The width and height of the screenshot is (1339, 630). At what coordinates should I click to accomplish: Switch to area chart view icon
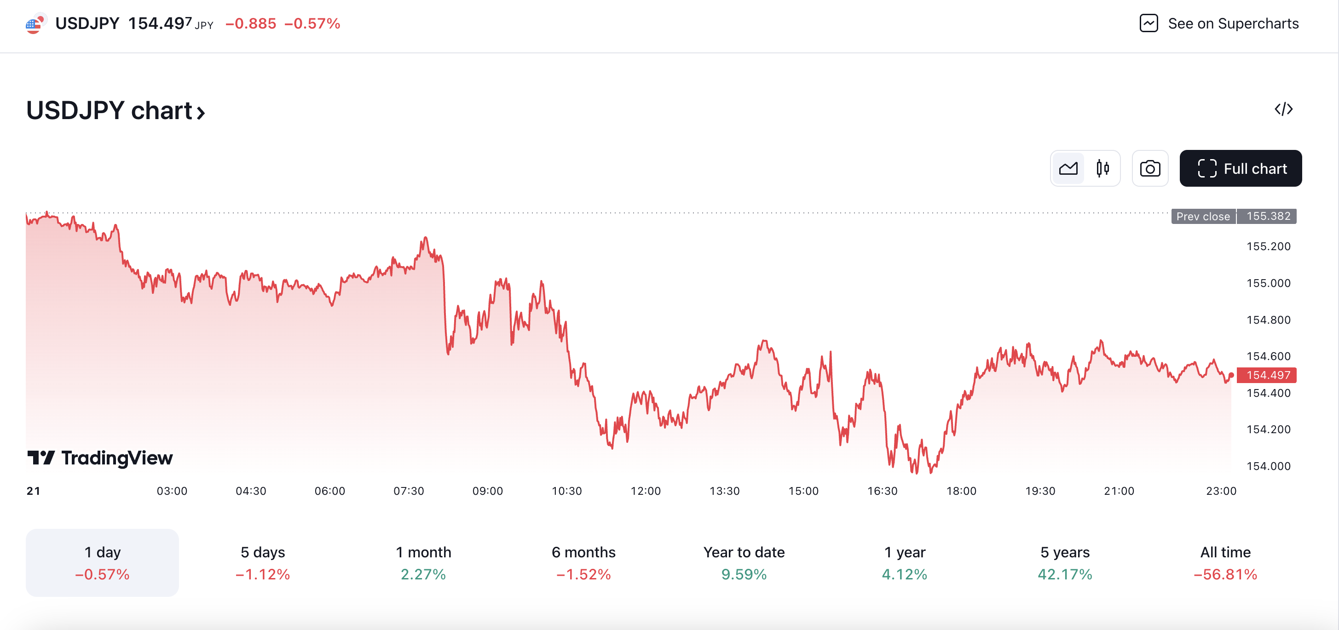[1068, 169]
